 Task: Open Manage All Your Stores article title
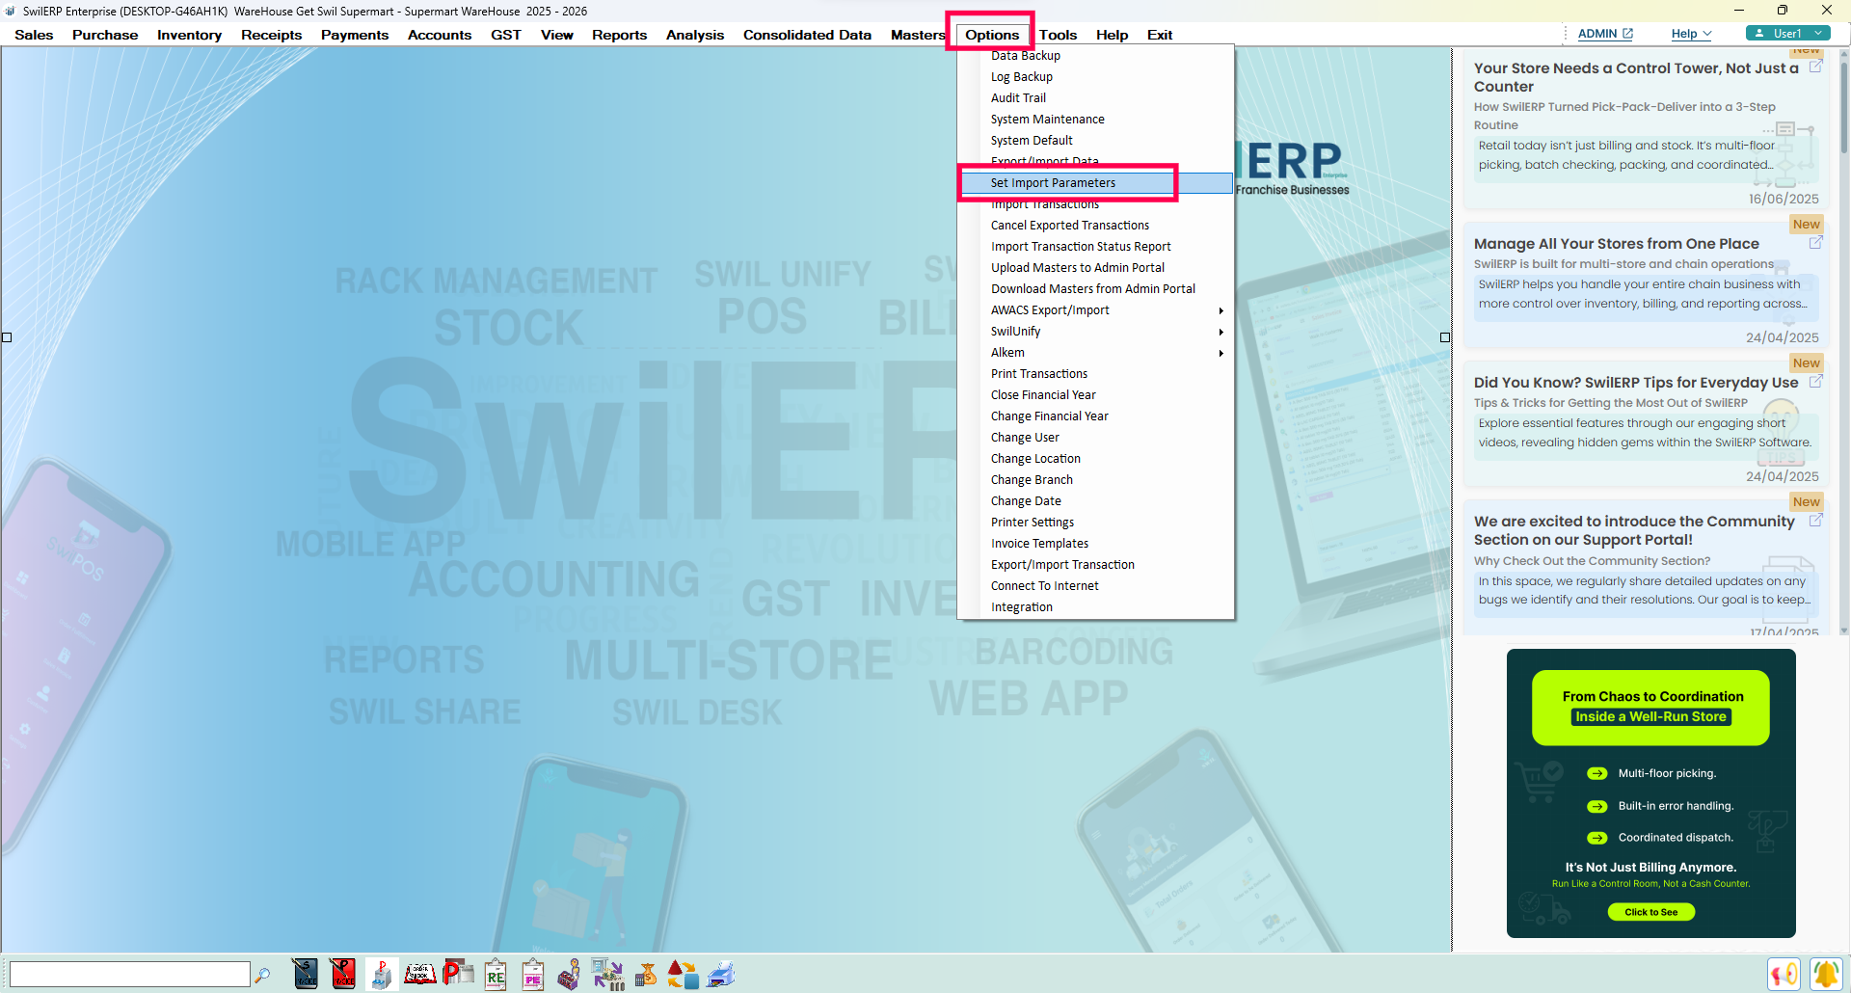pos(1616,244)
